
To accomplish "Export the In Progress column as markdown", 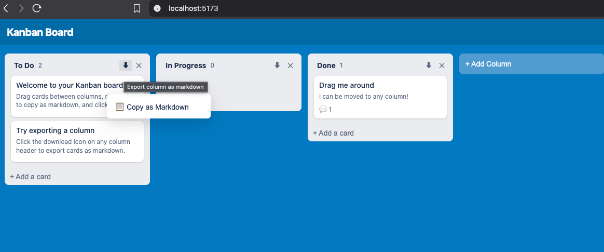I will point(277,65).
